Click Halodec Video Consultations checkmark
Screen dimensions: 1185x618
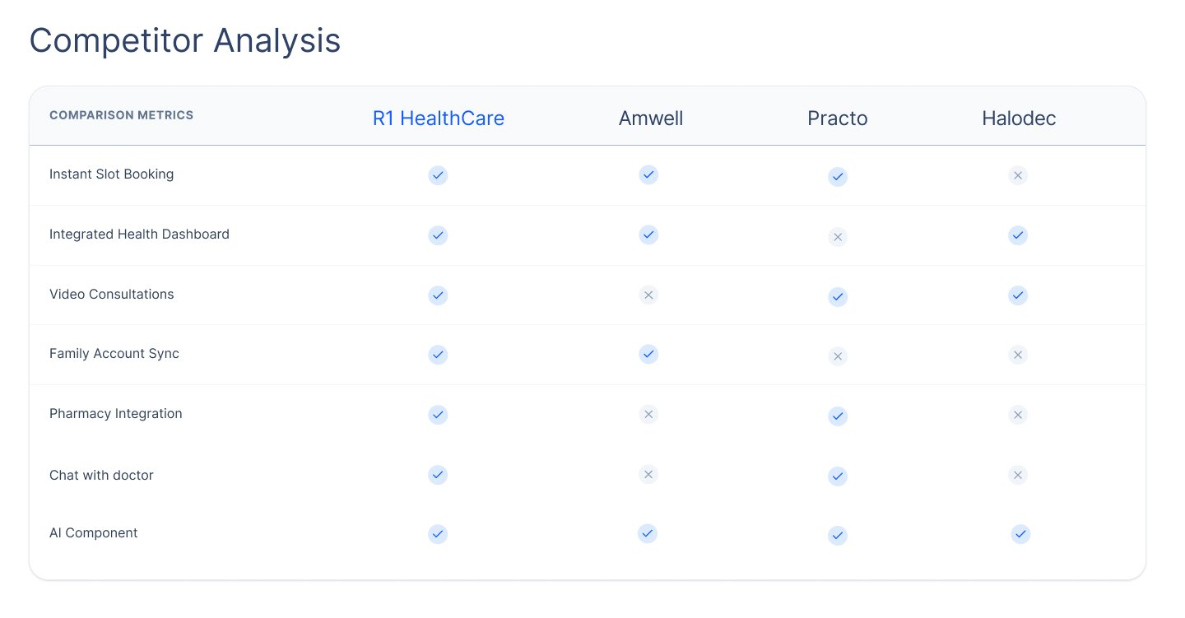point(1018,295)
